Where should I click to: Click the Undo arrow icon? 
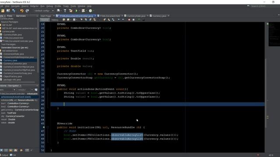(x=22, y=11)
